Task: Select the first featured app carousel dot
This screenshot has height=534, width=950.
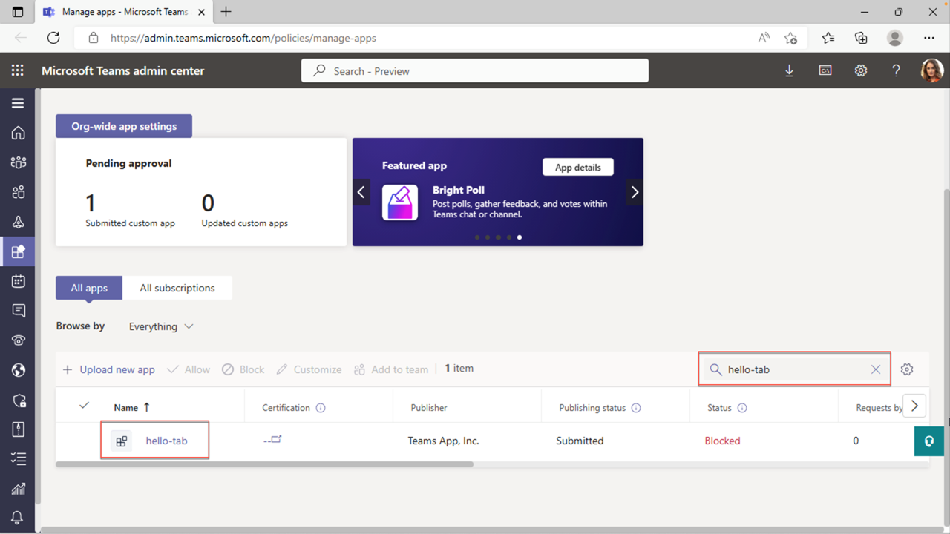Action: (x=476, y=237)
